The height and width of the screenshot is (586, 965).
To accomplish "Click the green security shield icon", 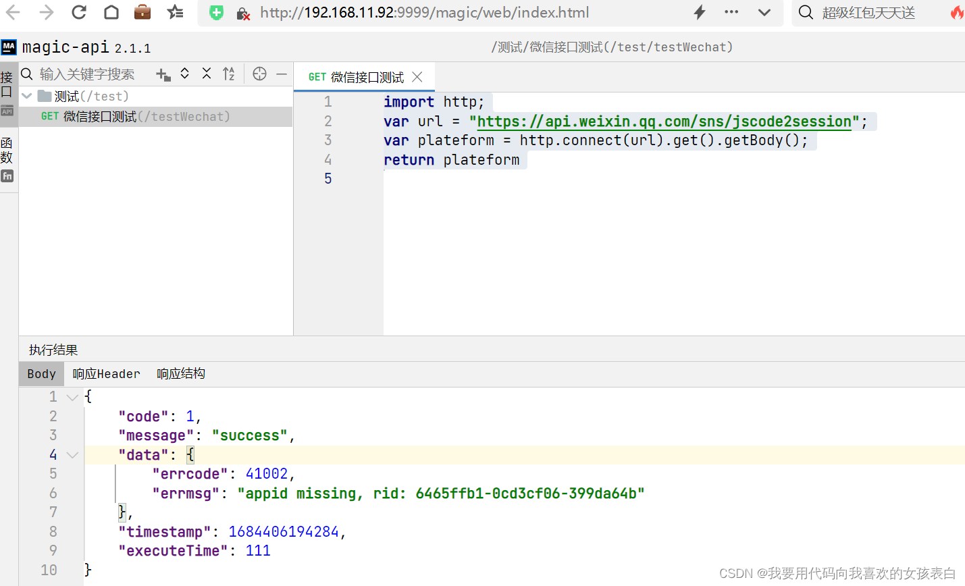I will (216, 12).
